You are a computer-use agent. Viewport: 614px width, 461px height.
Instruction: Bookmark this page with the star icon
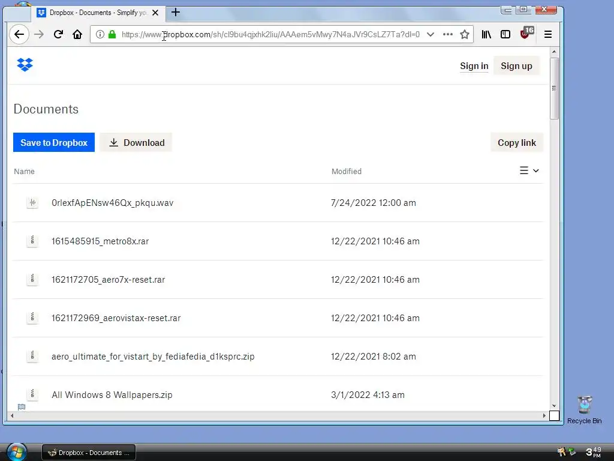[465, 34]
